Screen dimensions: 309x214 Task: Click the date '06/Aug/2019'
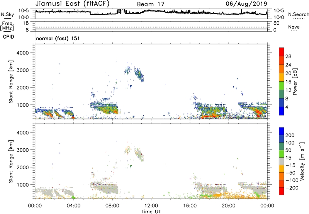tap(246, 3)
